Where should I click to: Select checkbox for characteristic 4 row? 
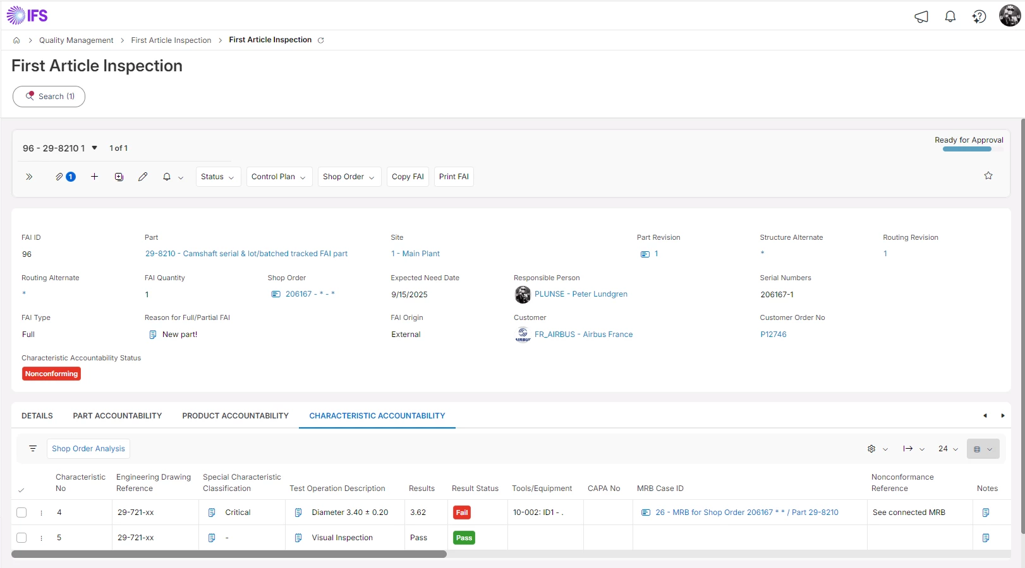click(x=21, y=512)
